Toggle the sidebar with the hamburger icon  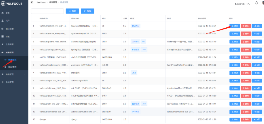point(32,2)
